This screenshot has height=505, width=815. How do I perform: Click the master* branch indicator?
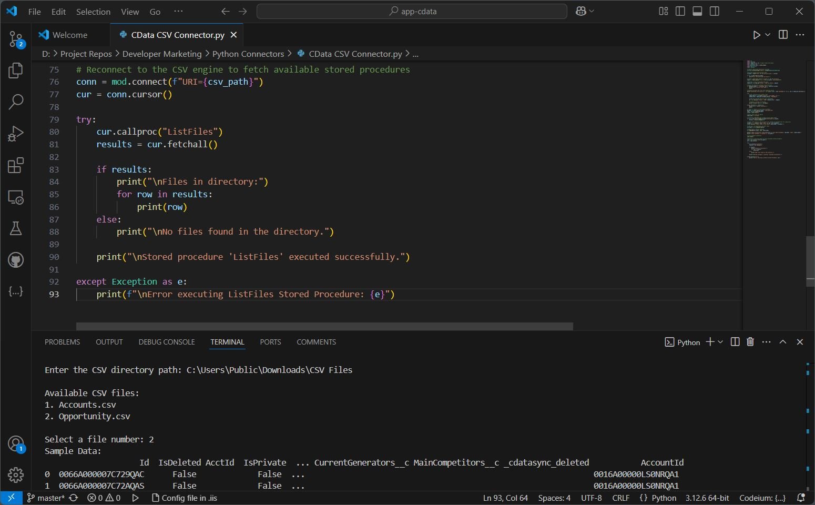(45, 498)
